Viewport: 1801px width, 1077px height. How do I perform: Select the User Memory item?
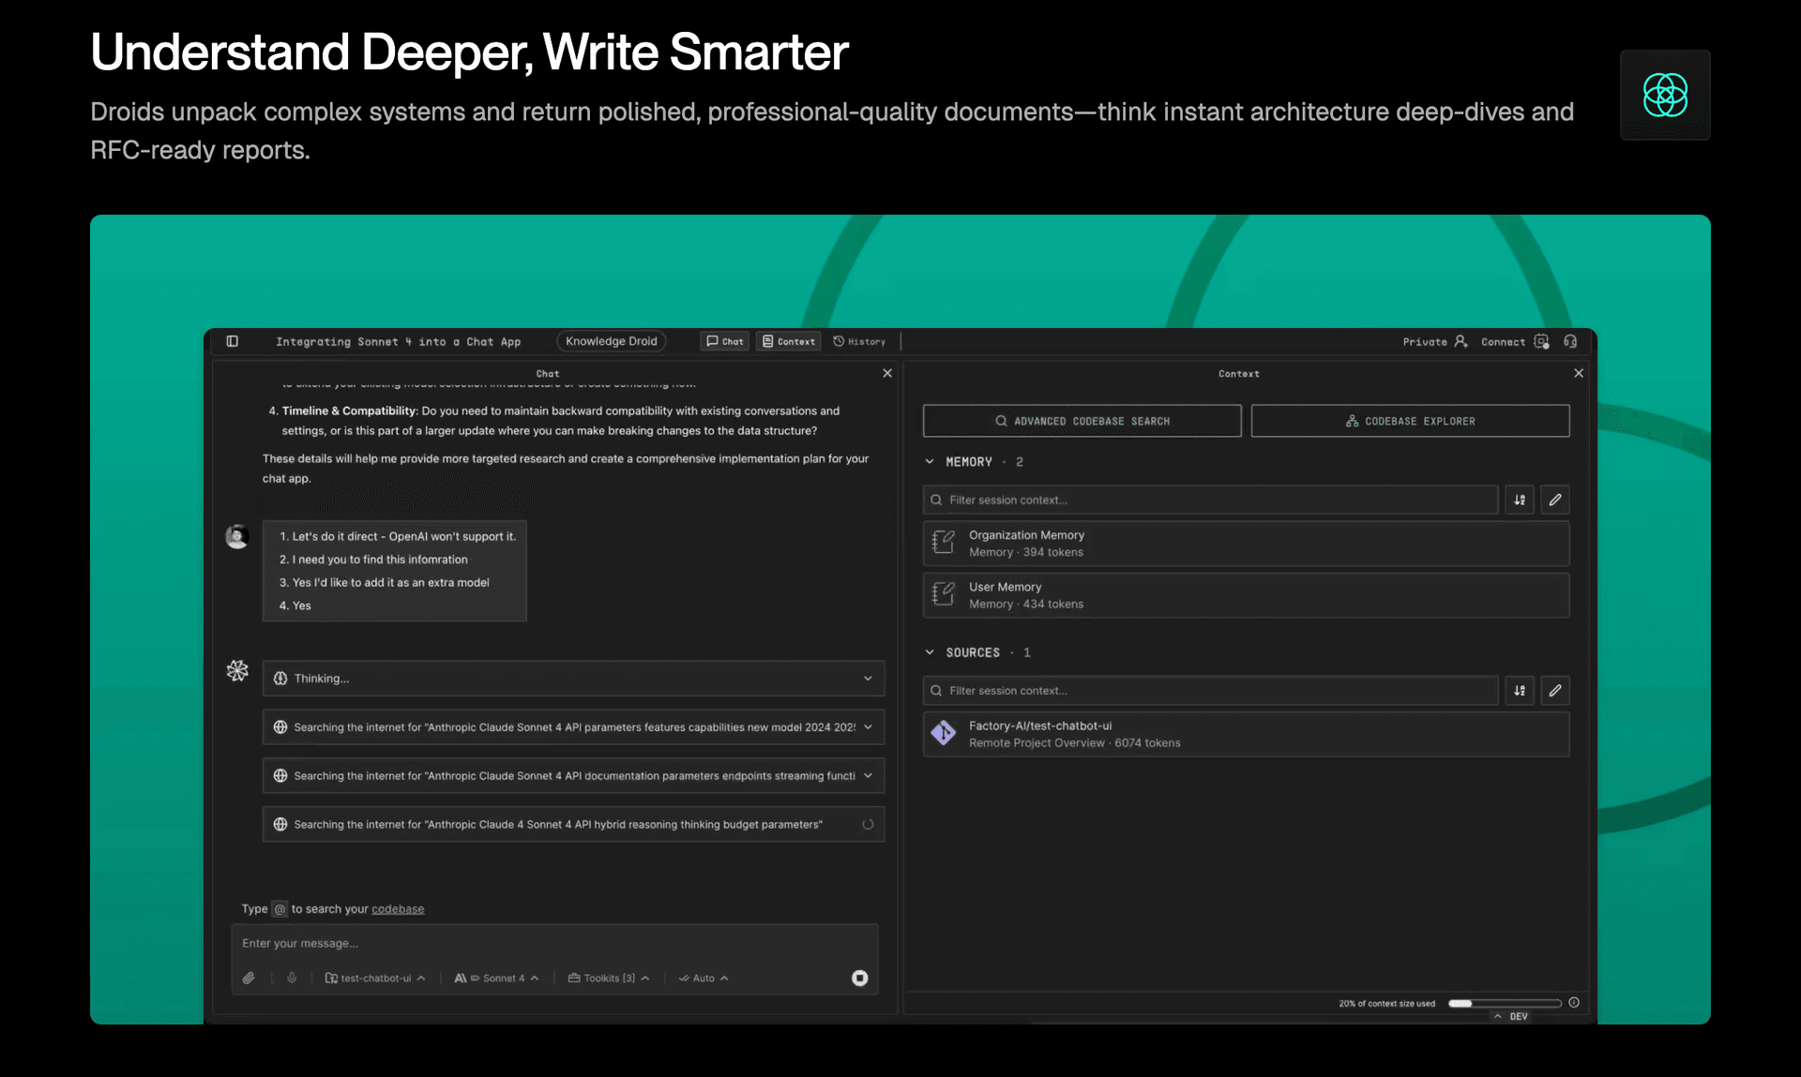[1247, 595]
